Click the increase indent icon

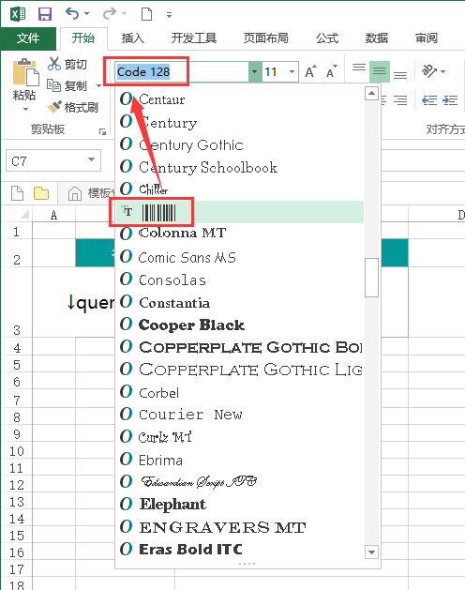[450, 100]
